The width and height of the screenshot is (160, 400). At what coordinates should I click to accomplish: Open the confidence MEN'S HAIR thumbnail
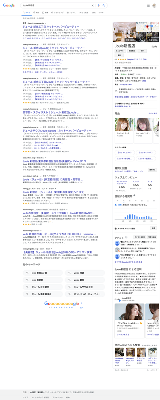[x=119, y=352]
